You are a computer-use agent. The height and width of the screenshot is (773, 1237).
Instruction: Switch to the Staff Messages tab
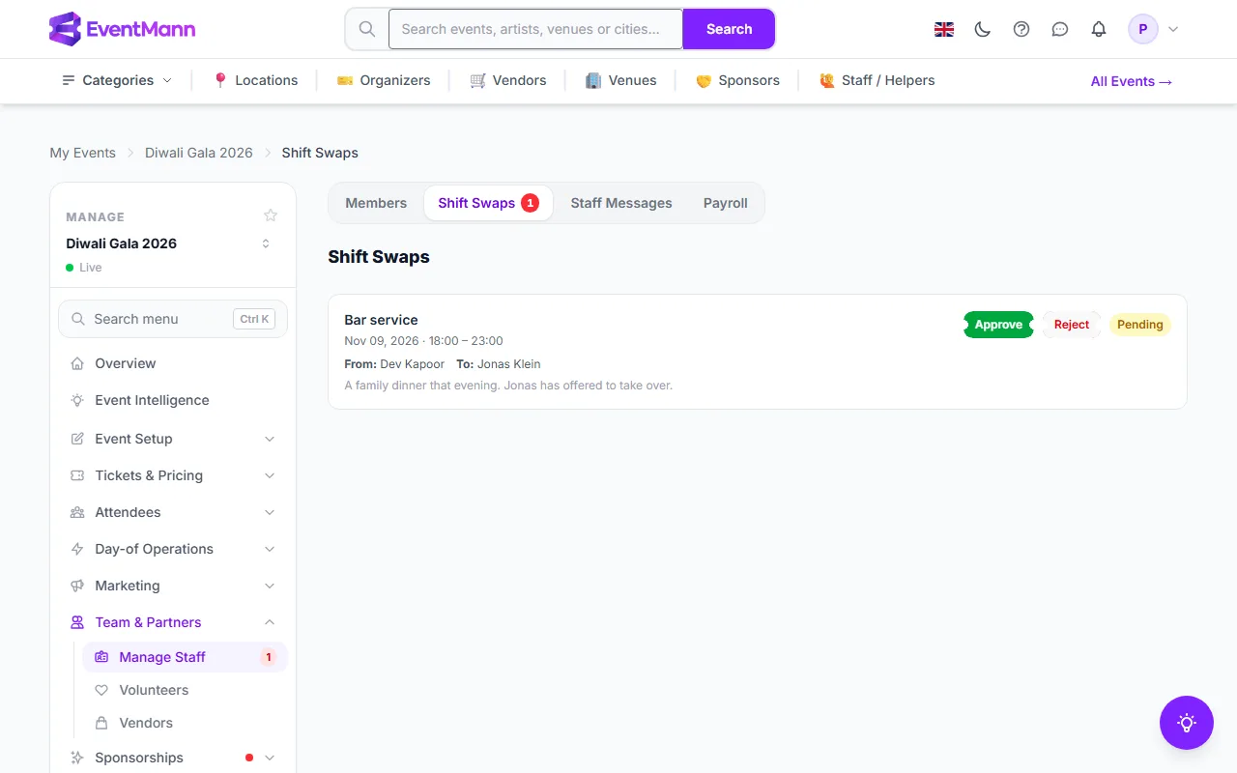coord(621,203)
